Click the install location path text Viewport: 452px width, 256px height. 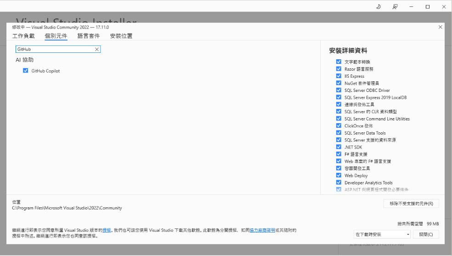point(67,208)
